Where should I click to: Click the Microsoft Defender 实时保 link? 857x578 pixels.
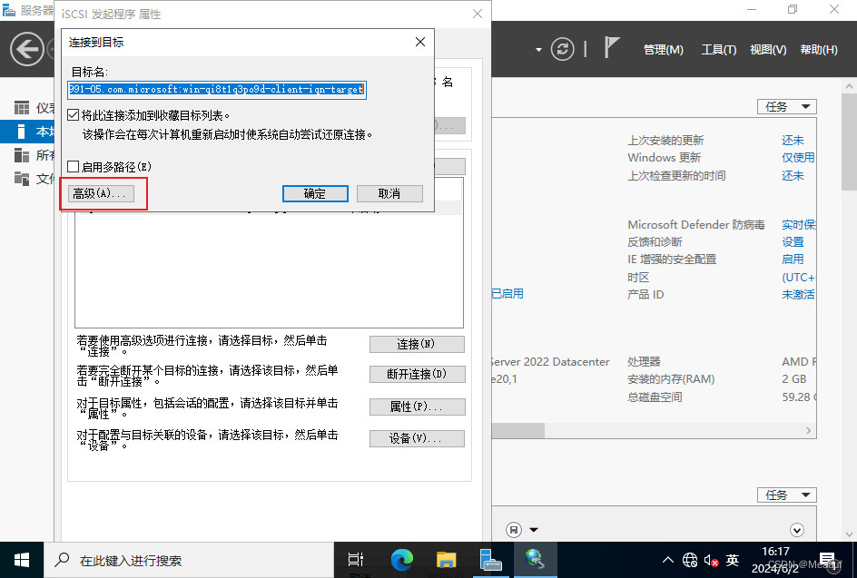[x=799, y=224]
